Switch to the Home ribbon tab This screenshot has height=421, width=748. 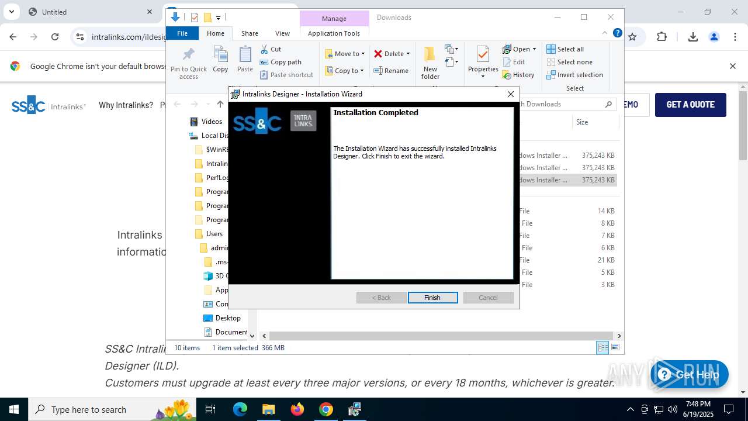216,33
